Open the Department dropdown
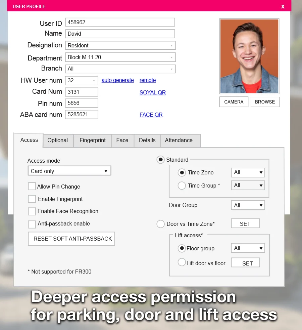This screenshot has height=330, width=302. pos(120,57)
